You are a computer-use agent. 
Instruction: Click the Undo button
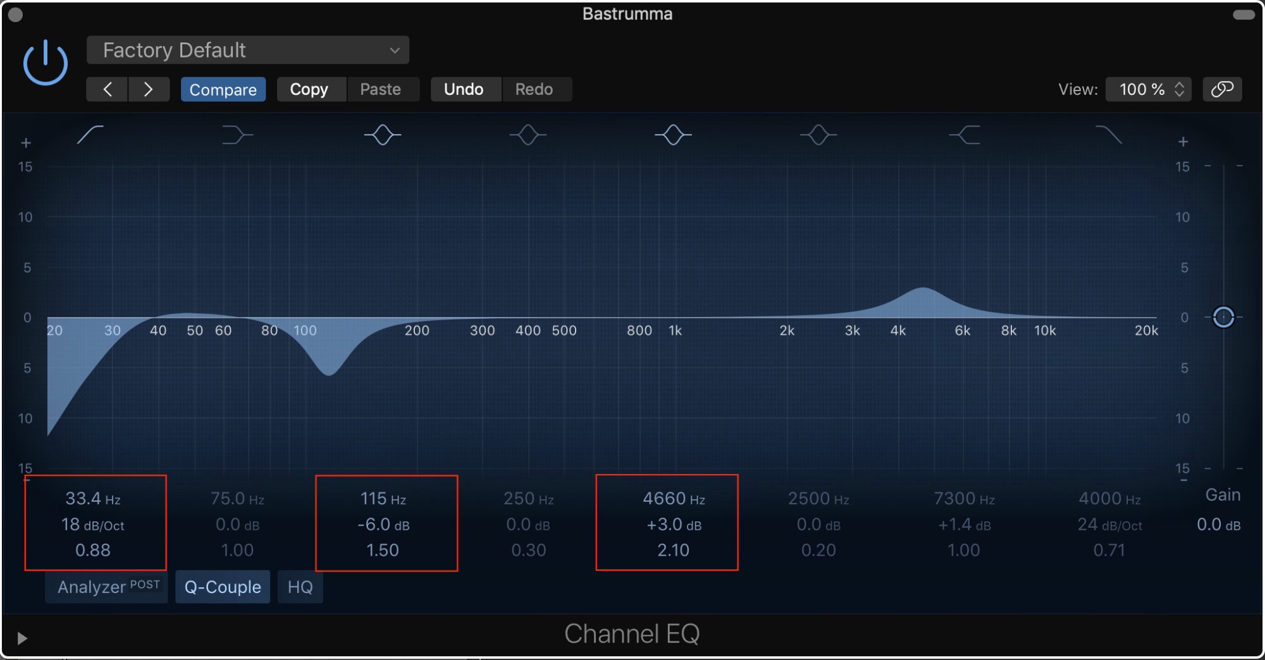click(464, 89)
